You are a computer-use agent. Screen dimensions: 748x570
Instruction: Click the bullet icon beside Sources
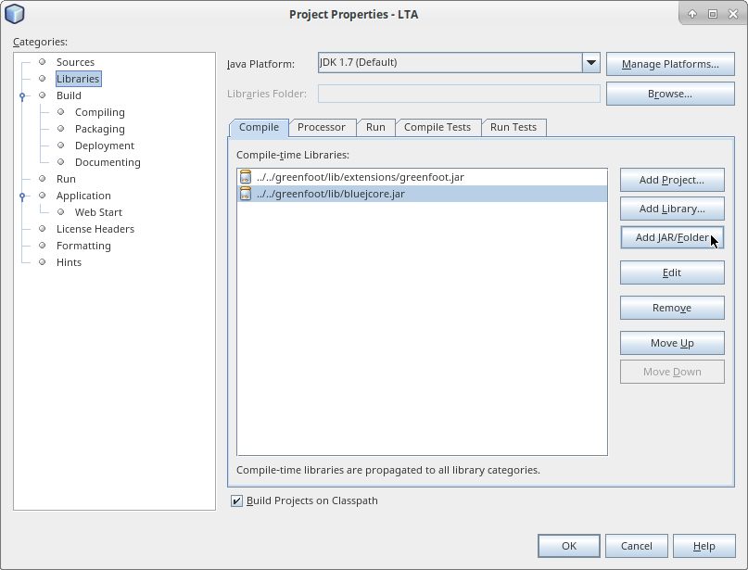click(42, 62)
